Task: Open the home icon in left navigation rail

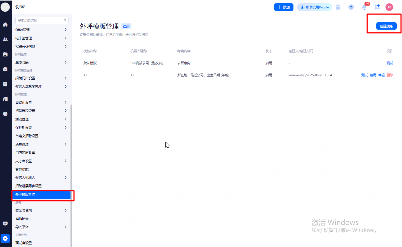Action: [x=5, y=25]
